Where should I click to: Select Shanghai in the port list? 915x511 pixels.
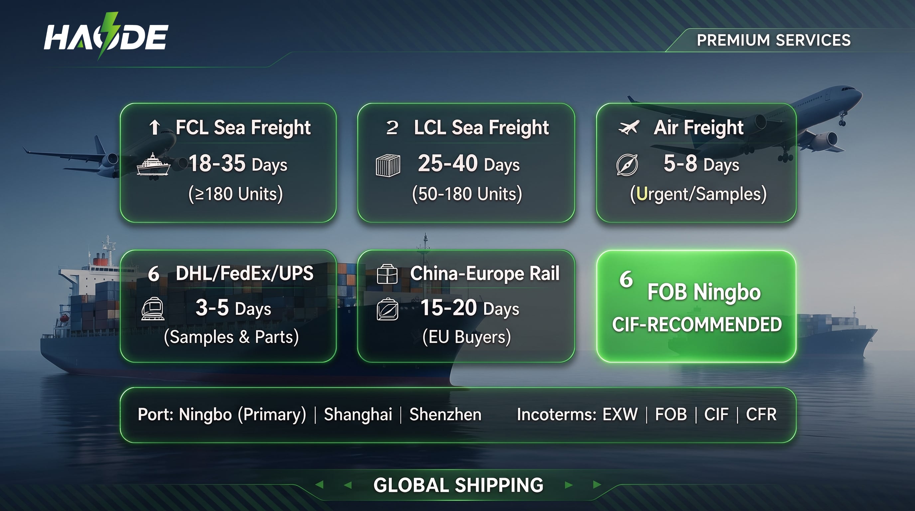pos(358,414)
